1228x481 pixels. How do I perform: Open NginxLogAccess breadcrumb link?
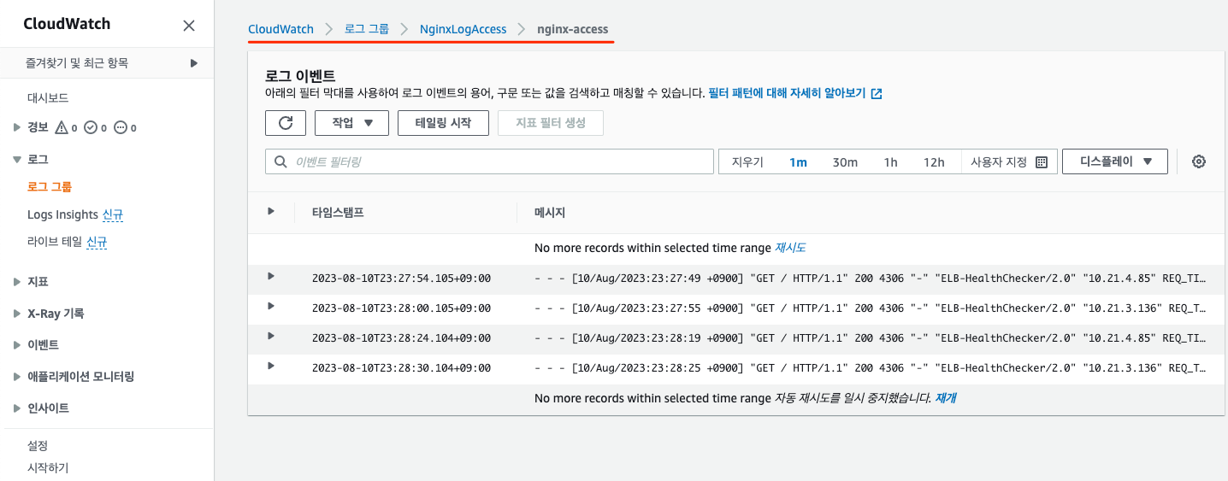click(463, 29)
